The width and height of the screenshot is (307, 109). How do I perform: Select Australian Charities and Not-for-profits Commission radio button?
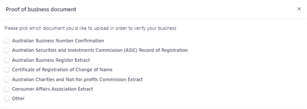tap(7, 79)
